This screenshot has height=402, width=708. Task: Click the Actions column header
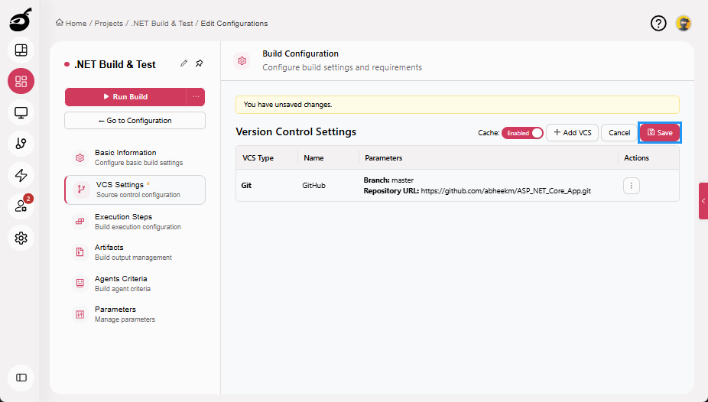(636, 158)
